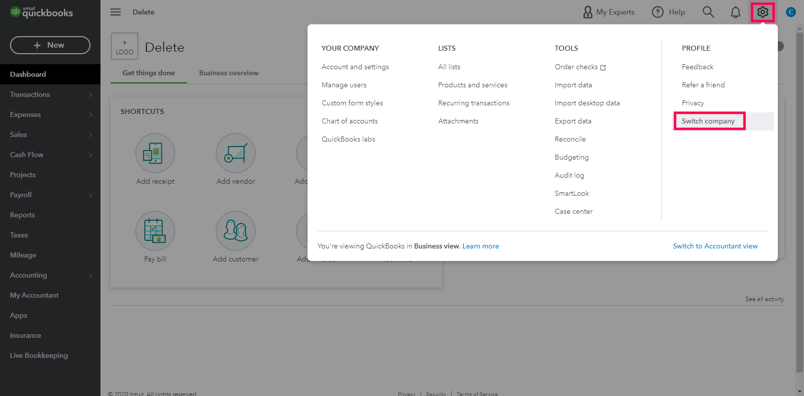Open Budgeting tool

tap(572, 157)
